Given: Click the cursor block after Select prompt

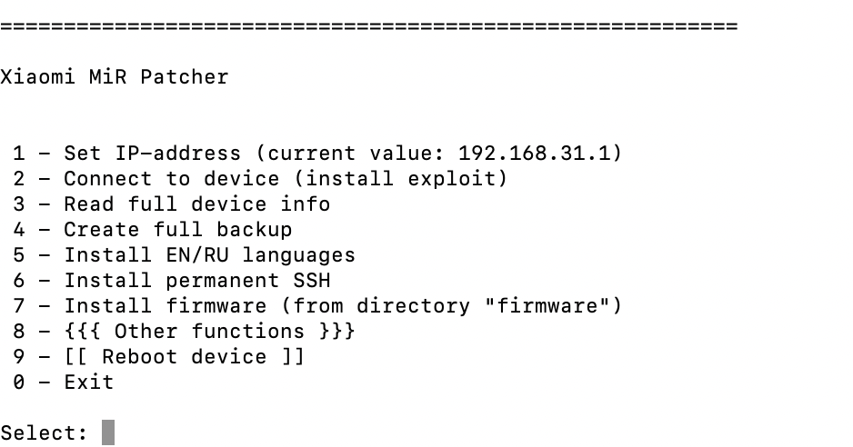Looking at the screenshot, I should click(108, 432).
